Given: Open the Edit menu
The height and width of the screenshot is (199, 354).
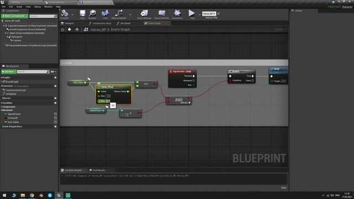Looking at the screenshot, I should point(11,7).
